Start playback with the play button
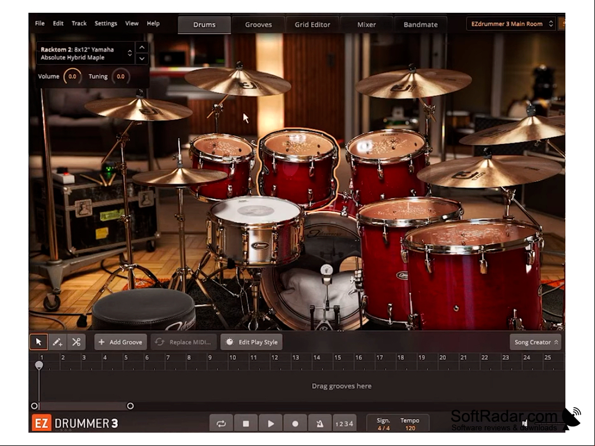Viewport: 595px width, 446px height. (x=271, y=423)
